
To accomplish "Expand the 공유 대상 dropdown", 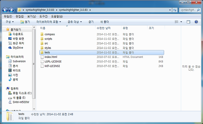I will 75,22.
